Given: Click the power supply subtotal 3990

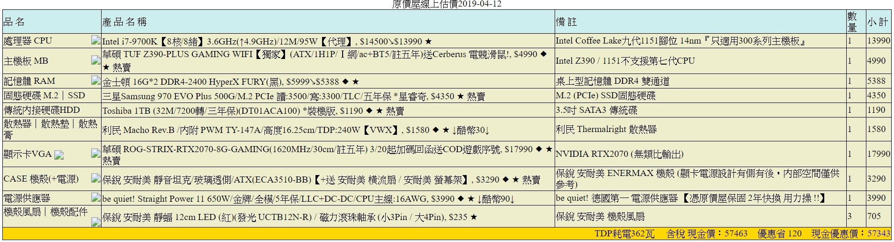Looking at the screenshot, I should (876, 198).
